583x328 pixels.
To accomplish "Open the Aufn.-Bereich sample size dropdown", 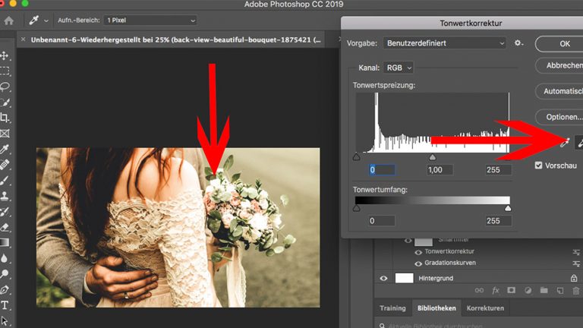I will point(150,20).
